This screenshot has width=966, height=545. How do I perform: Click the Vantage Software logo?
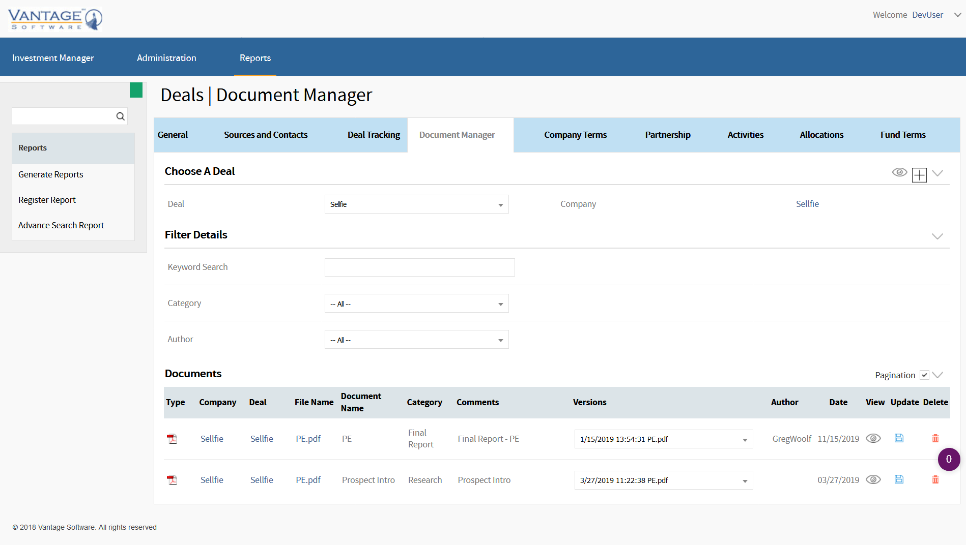tap(55, 19)
